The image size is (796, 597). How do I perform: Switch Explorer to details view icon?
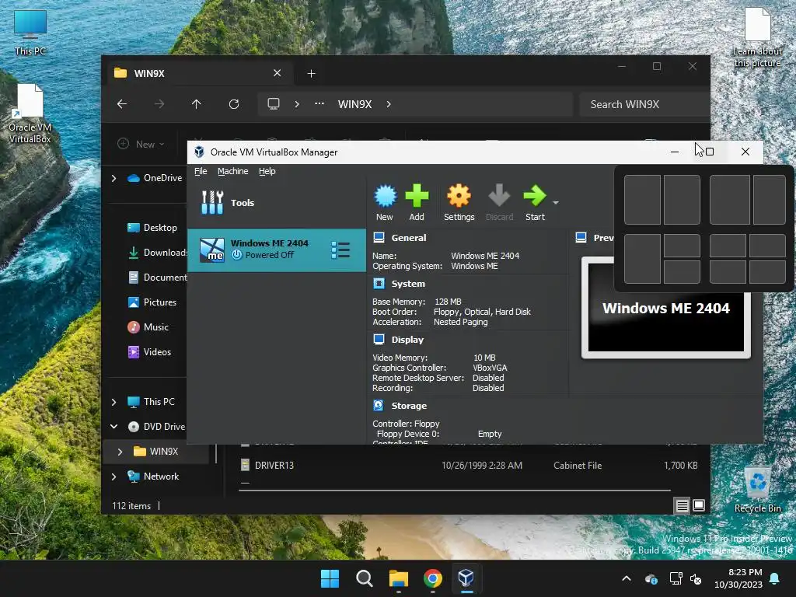pos(682,505)
